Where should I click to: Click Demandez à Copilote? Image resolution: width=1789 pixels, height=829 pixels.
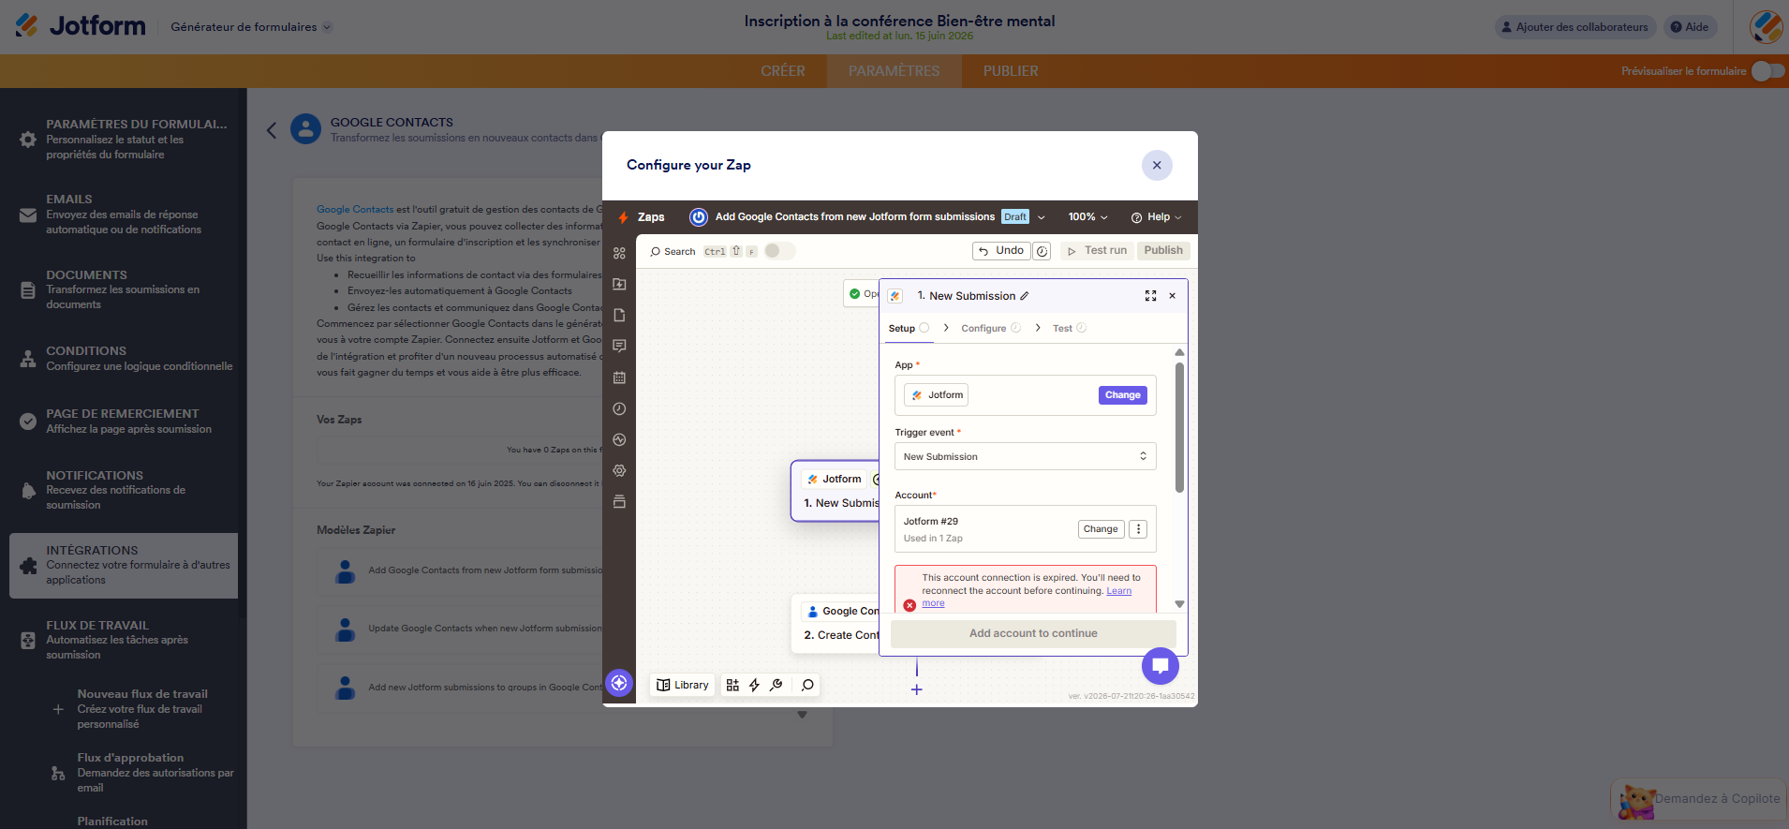[x=1699, y=799]
